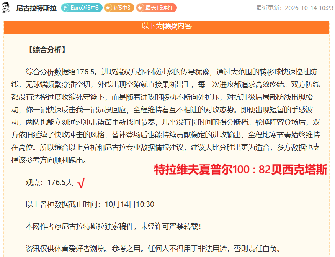Click the star icon in 近5中3 badge
The image size is (335, 257).
[108, 8]
